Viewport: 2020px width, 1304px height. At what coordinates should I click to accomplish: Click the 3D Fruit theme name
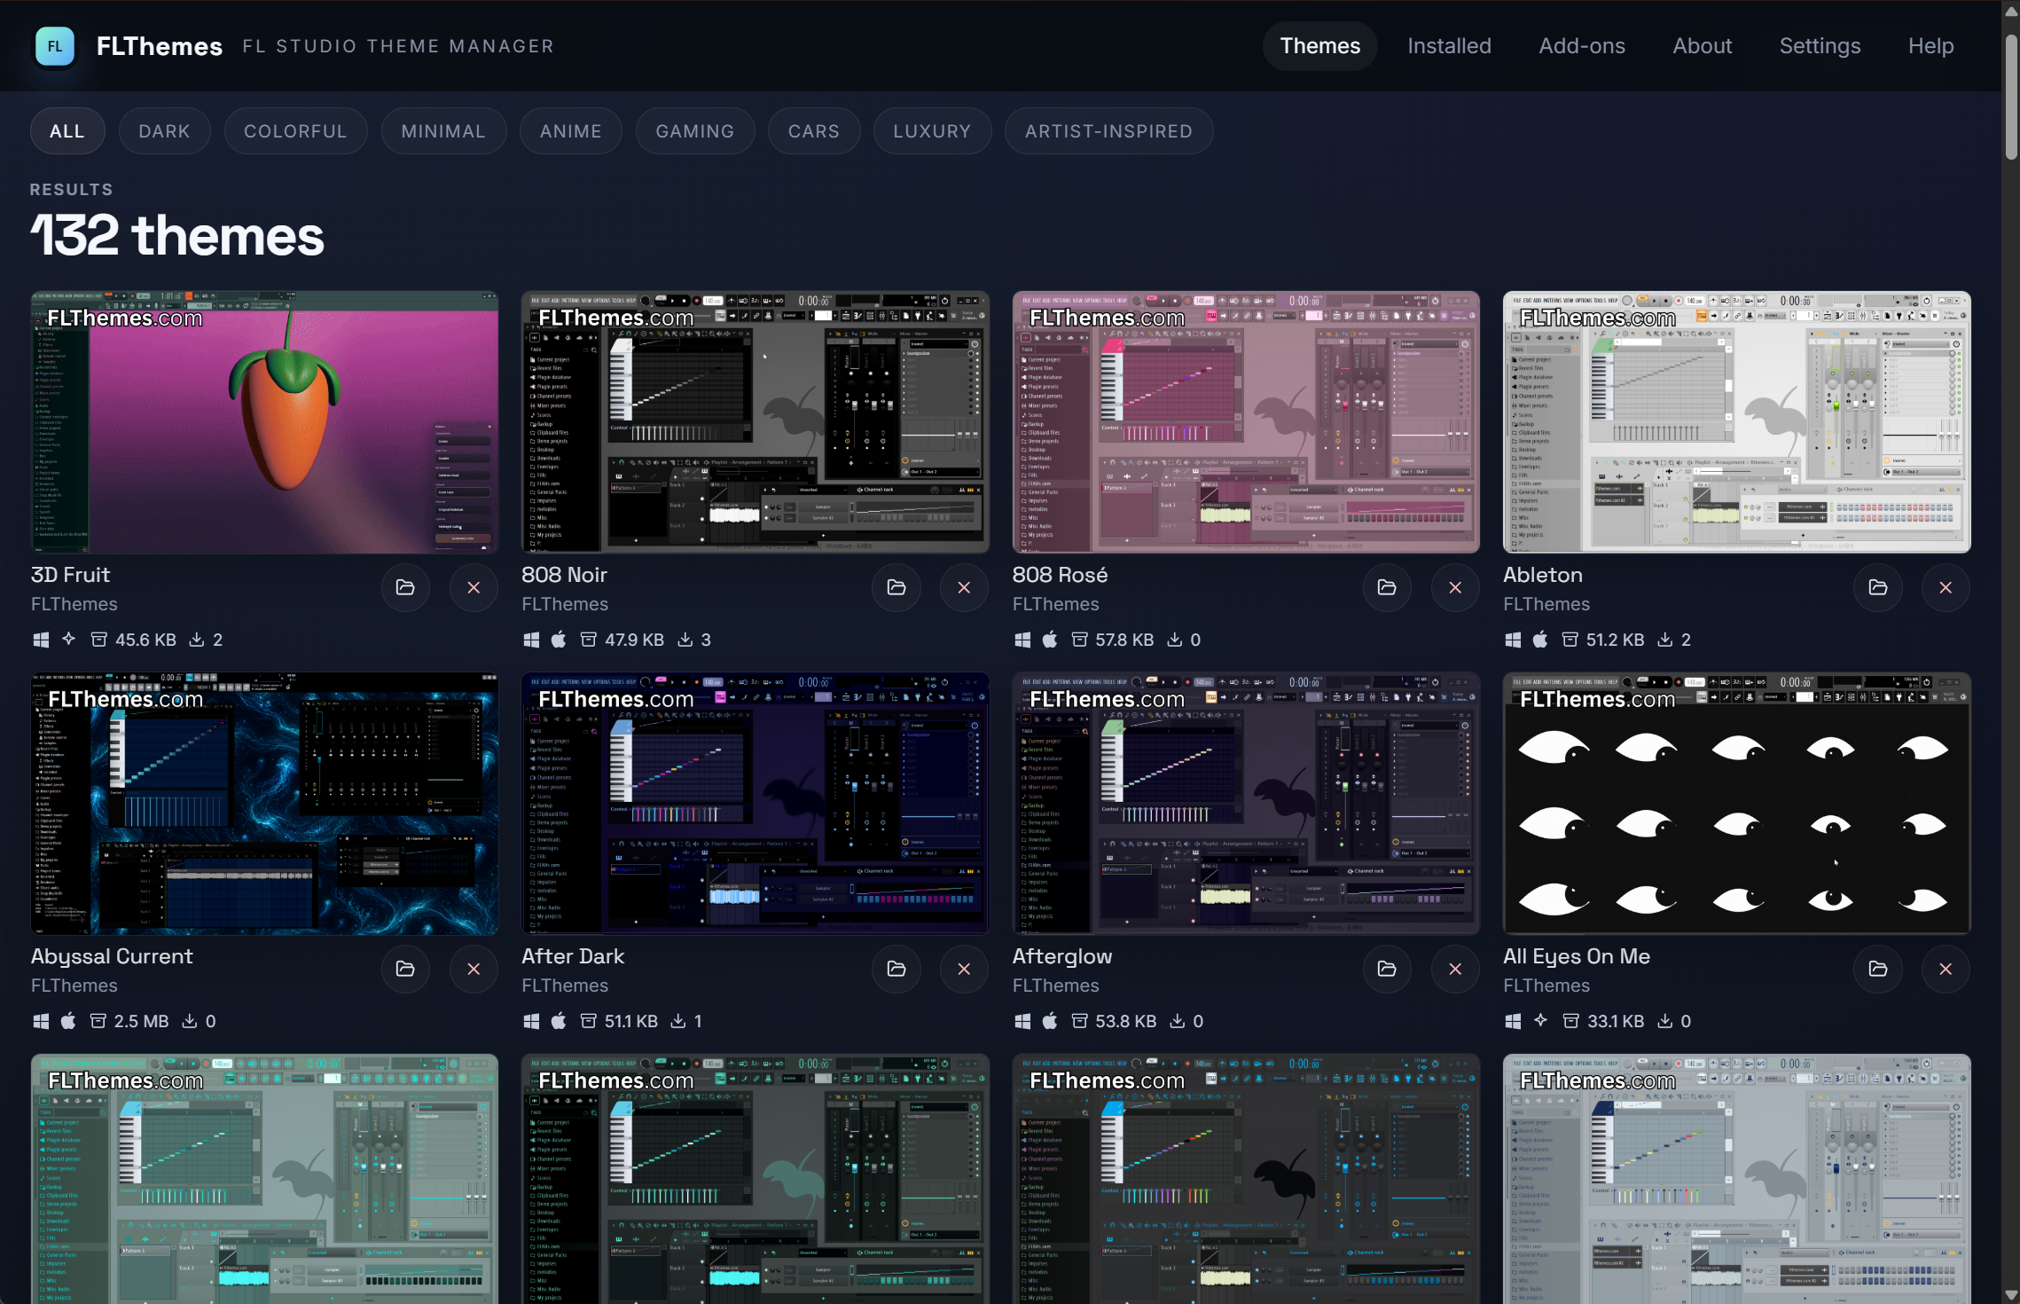click(x=70, y=575)
